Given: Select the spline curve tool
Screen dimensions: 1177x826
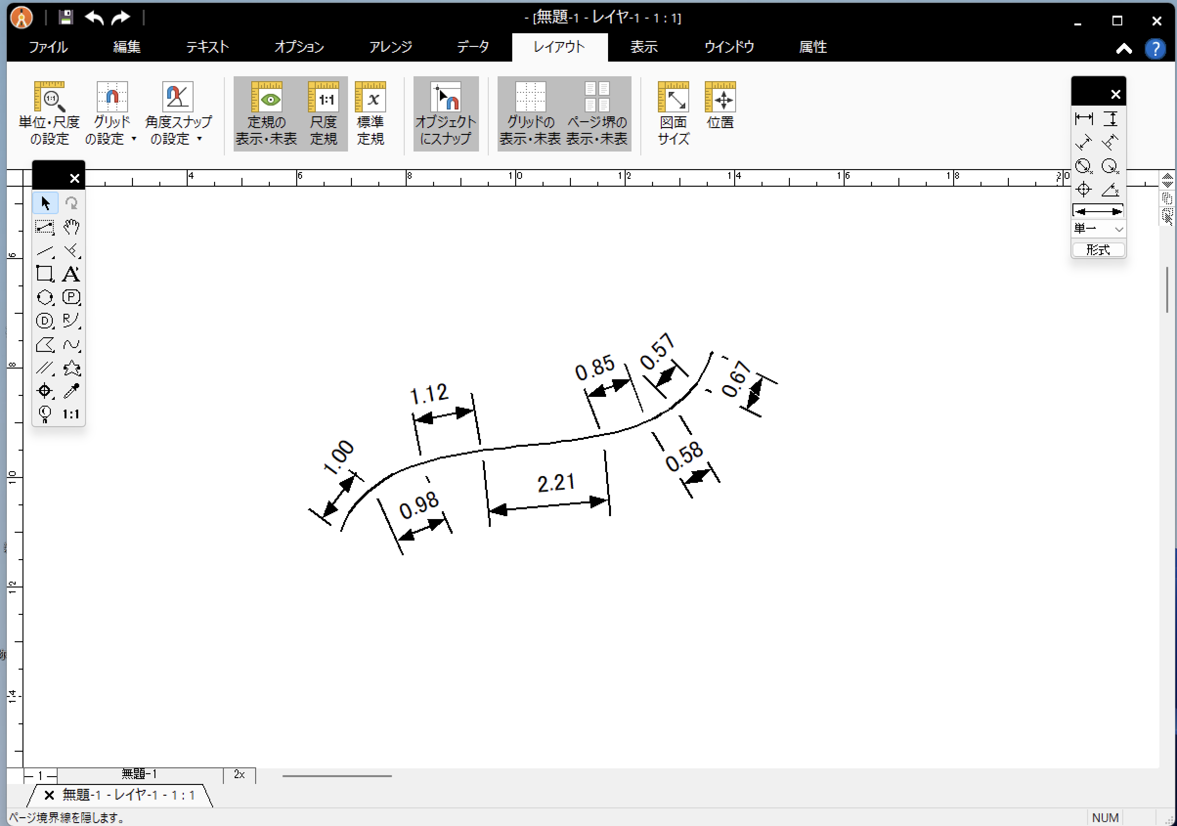Looking at the screenshot, I should point(71,345).
